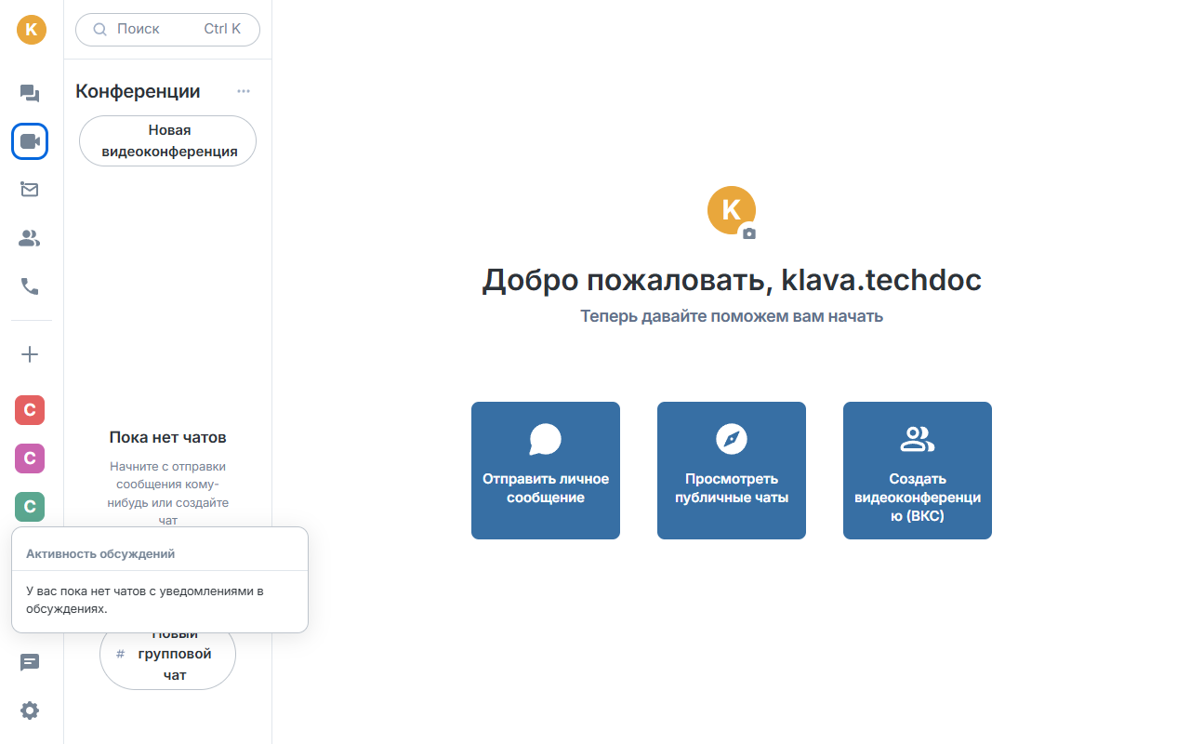This screenshot has width=1190, height=744.
Task: Open the Конференции three-dots menu
Action: pyautogui.click(x=244, y=91)
